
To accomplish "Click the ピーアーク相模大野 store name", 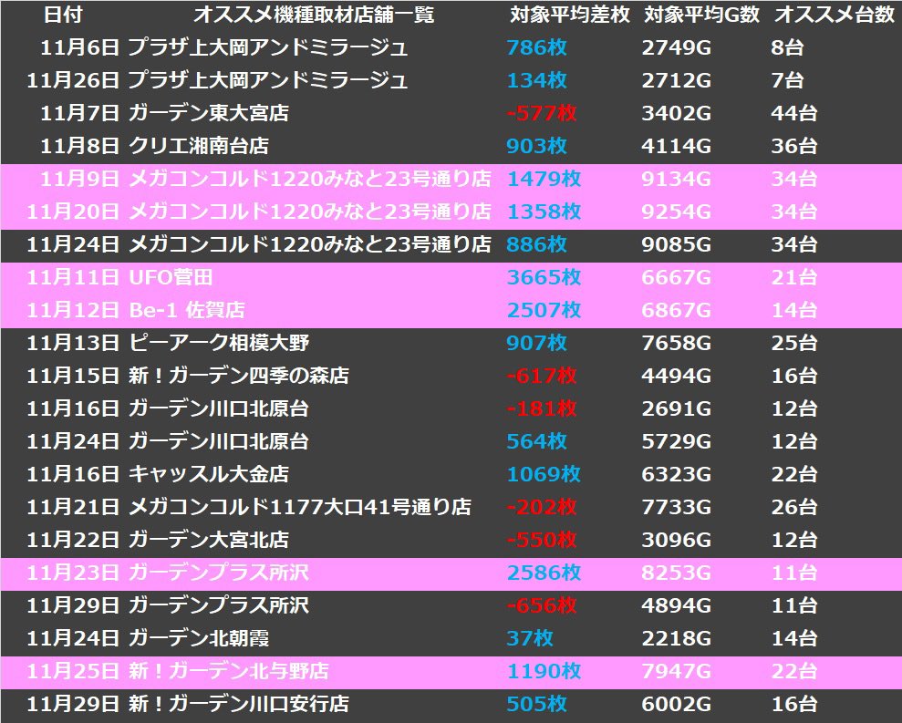I will pos(219,343).
